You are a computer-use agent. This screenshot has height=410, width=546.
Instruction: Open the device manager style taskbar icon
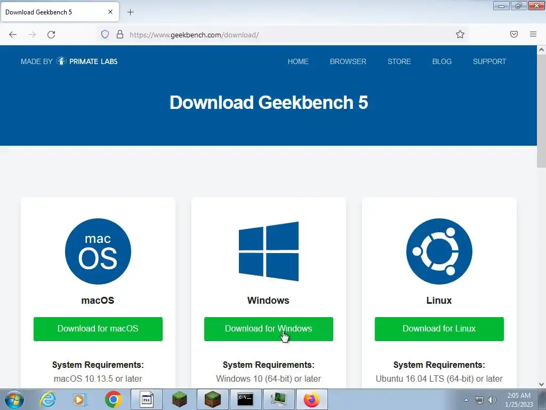tap(278, 399)
